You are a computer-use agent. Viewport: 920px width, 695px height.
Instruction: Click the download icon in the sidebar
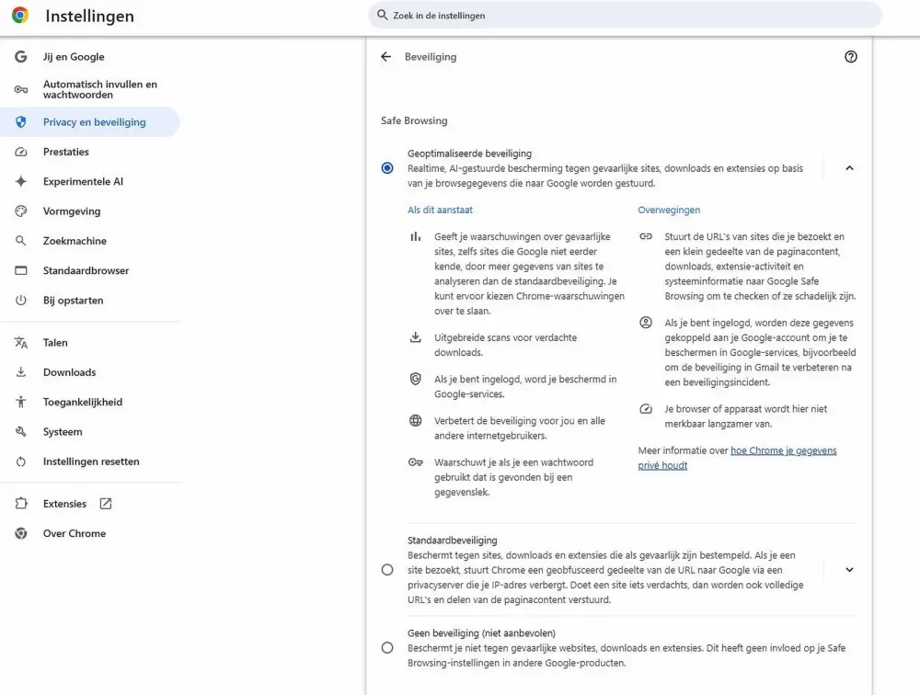[21, 372]
